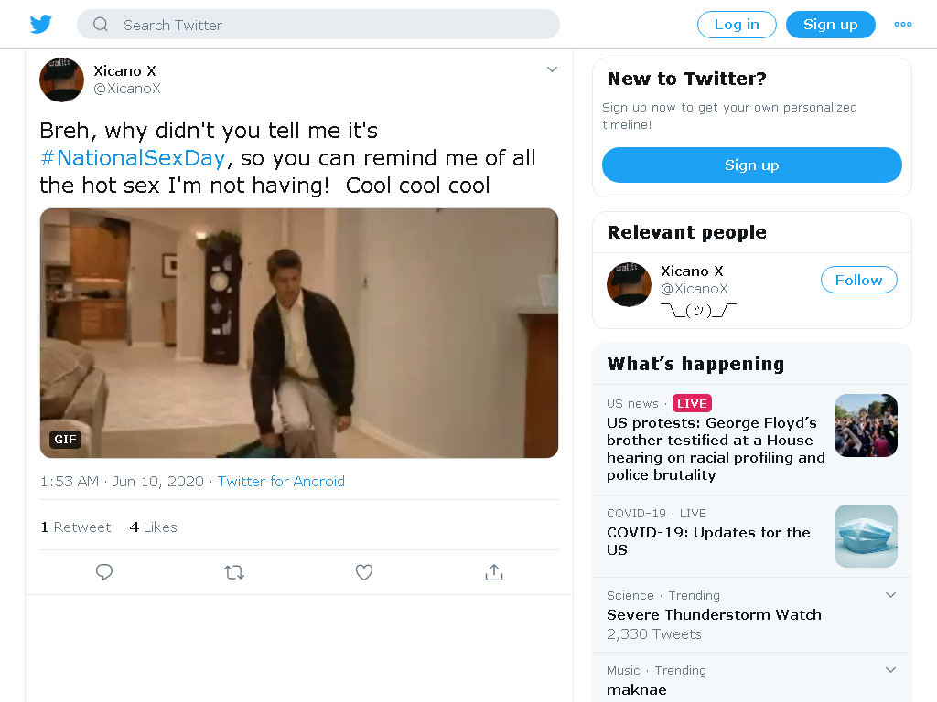Like the tweet with the heart icon

coord(364,572)
